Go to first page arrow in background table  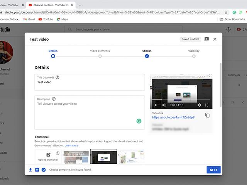[233, 103]
